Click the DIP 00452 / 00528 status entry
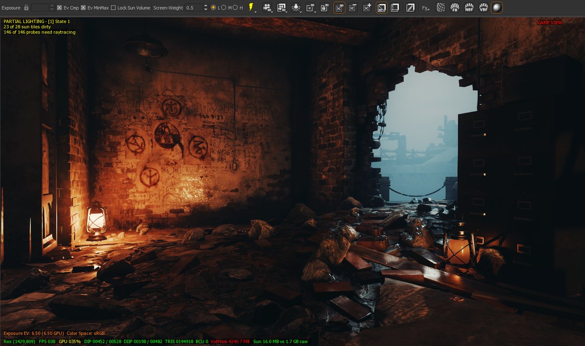 click(x=103, y=341)
